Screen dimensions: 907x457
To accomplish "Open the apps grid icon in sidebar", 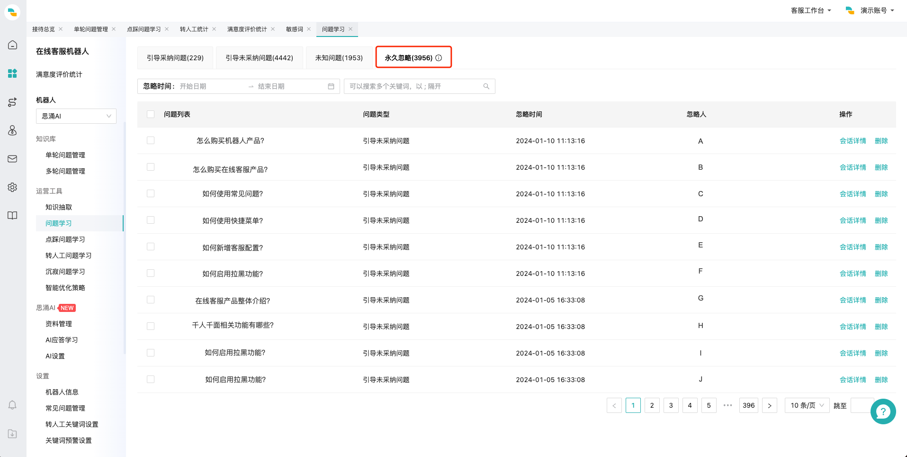I will pyautogui.click(x=12, y=73).
